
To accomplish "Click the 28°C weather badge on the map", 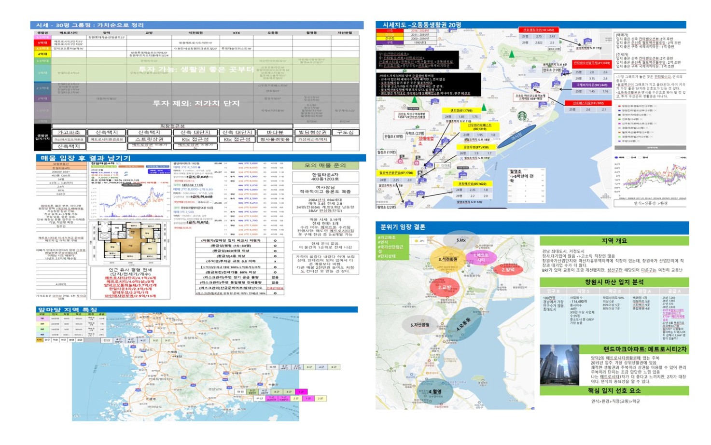I will 420,240.
